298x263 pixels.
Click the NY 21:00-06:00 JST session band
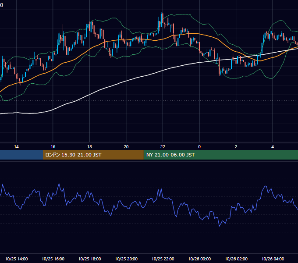click(x=220, y=155)
